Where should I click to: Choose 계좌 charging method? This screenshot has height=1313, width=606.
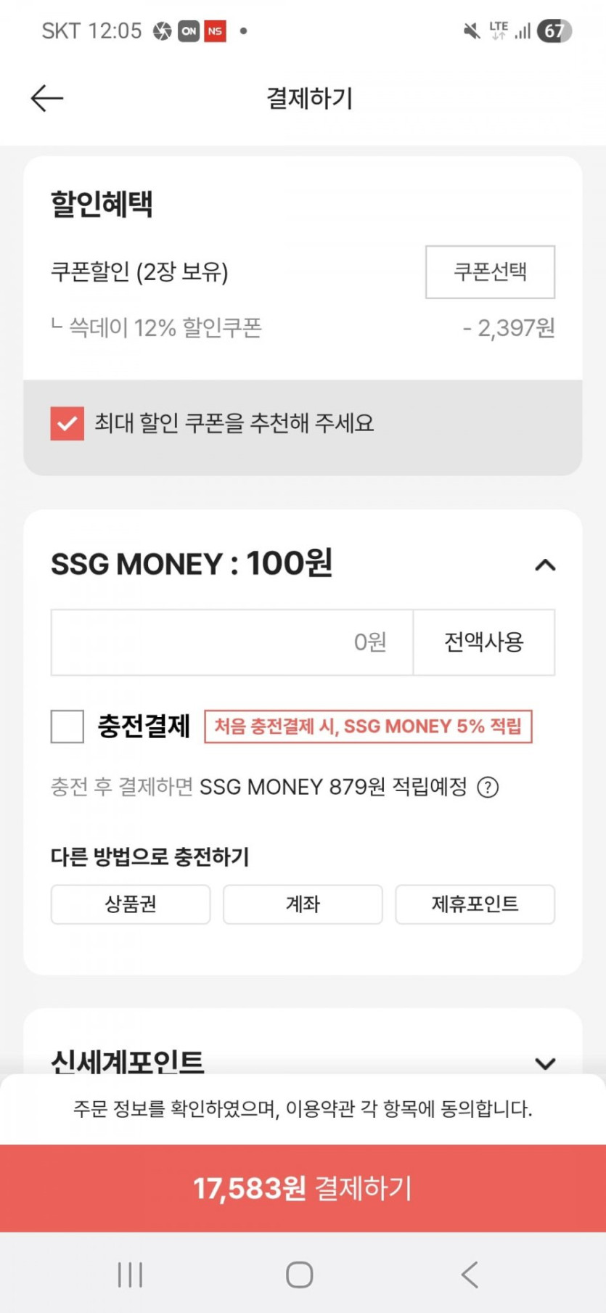303,904
